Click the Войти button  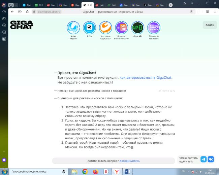click(210, 25)
